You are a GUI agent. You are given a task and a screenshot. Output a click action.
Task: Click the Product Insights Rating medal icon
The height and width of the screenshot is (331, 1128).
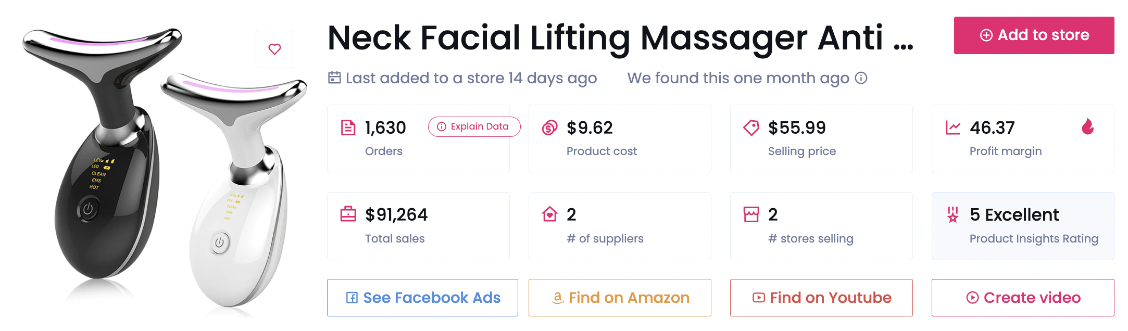(952, 214)
